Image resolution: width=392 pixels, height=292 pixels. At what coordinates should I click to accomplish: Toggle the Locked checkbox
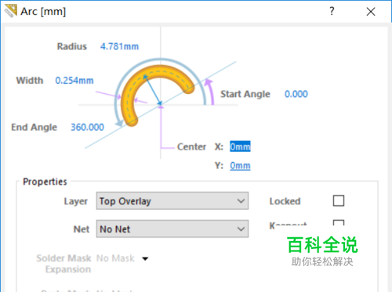click(x=339, y=201)
